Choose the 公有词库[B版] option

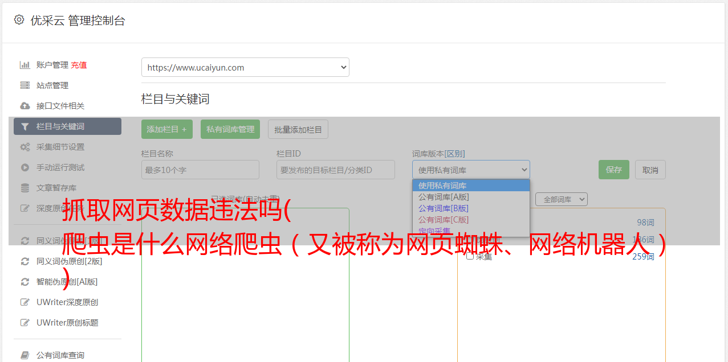pyautogui.click(x=471, y=208)
